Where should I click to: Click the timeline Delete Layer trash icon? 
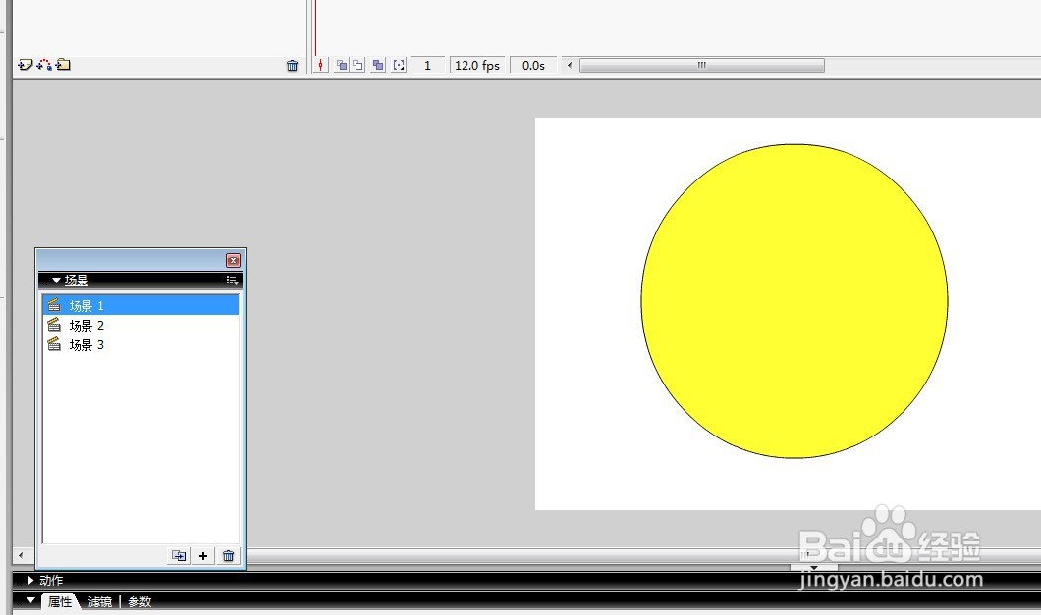(292, 65)
